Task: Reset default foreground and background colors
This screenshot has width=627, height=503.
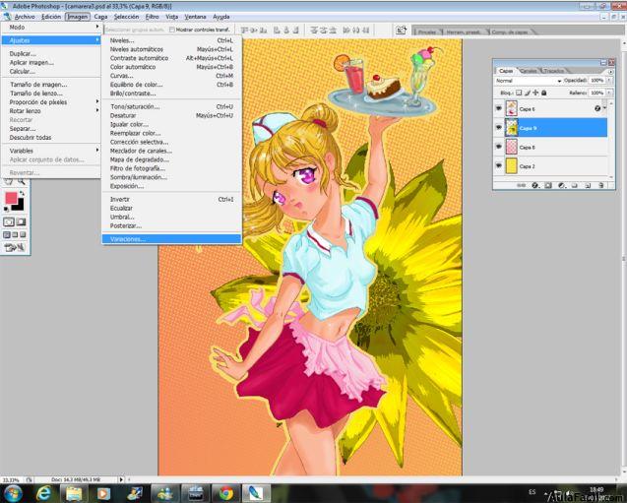Action: (6, 209)
